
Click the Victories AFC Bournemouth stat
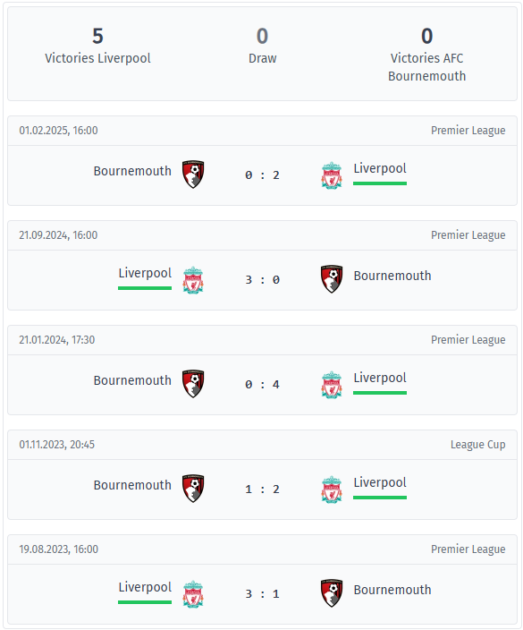426,55
